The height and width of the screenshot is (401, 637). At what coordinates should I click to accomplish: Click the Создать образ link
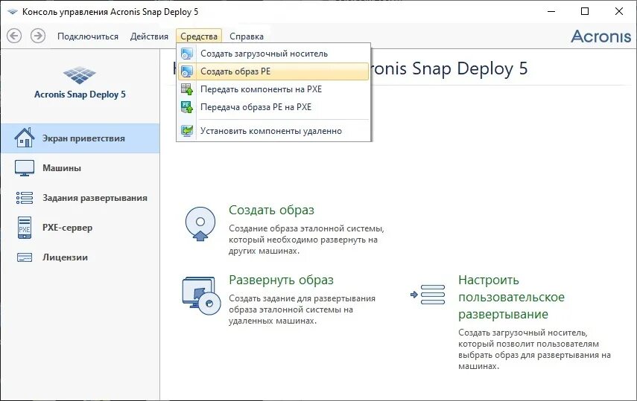pyautogui.click(x=271, y=211)
